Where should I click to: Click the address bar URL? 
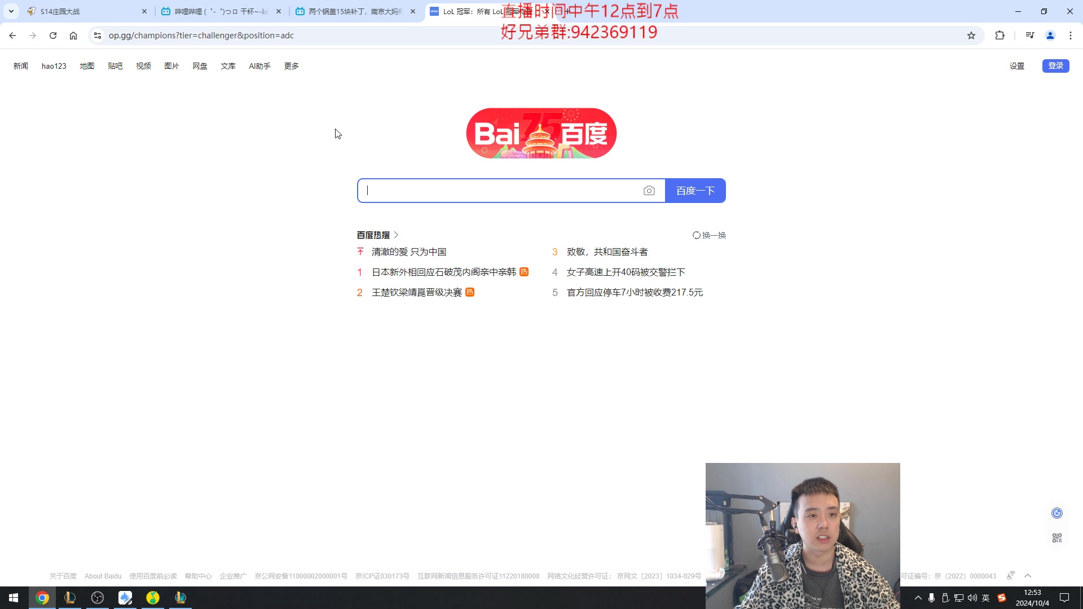tap(201, 36)
